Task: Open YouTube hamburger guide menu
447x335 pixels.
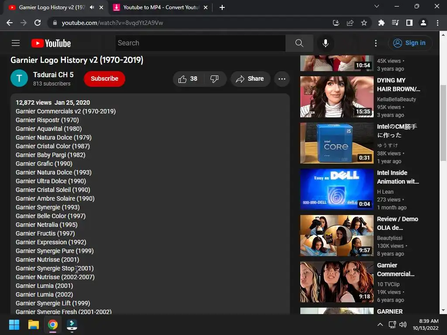Action: (16, 43)
